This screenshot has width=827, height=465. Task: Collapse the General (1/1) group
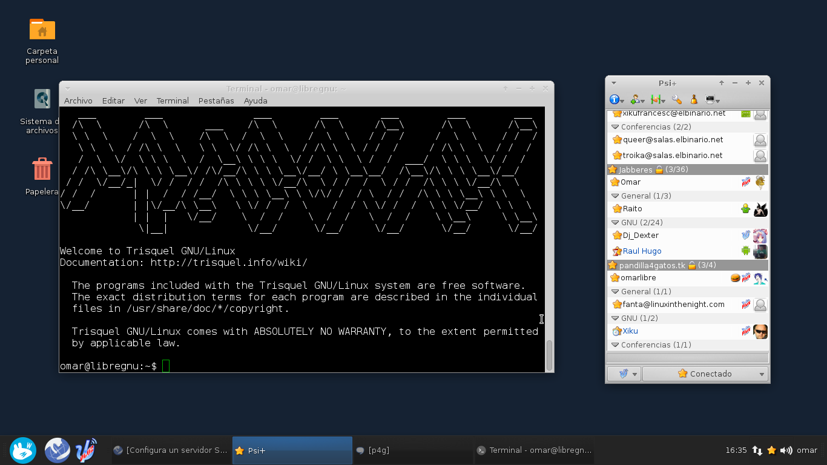(615, 292)
